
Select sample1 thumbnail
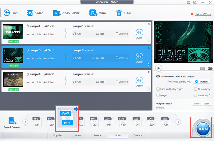(13, 32)
